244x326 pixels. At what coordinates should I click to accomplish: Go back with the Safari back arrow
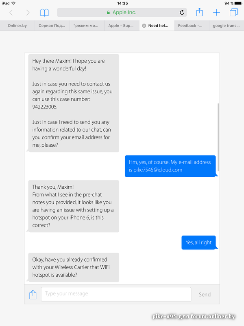tap(11, 13)
